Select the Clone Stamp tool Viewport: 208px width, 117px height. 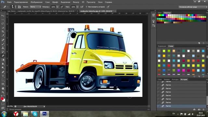[3, 48]
